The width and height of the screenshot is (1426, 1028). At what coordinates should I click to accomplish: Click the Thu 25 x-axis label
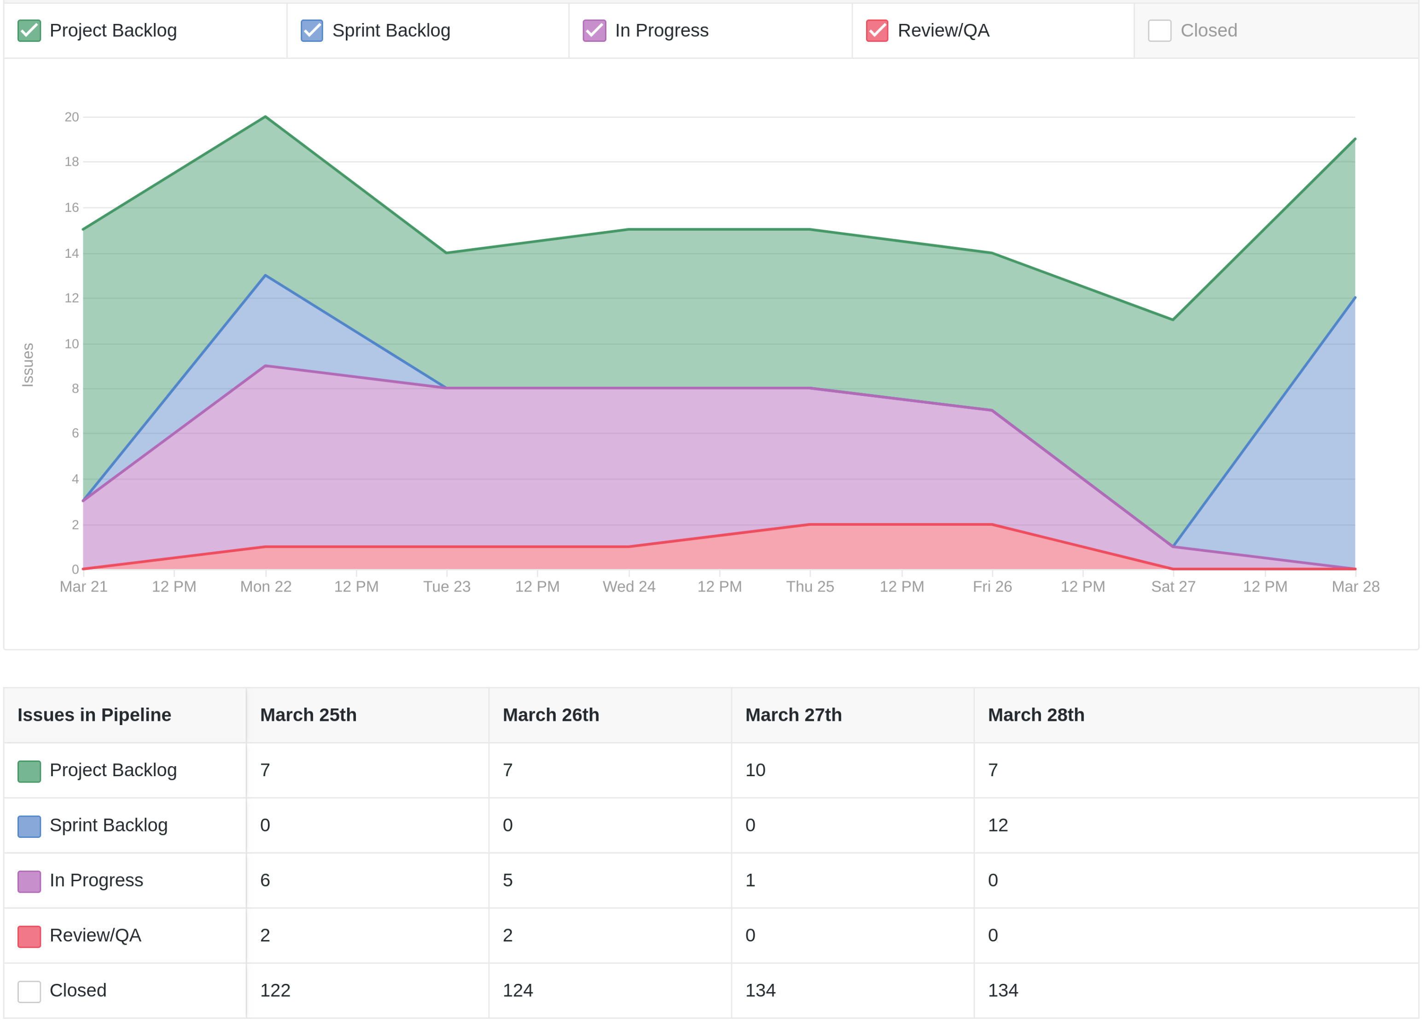point(810,587)
